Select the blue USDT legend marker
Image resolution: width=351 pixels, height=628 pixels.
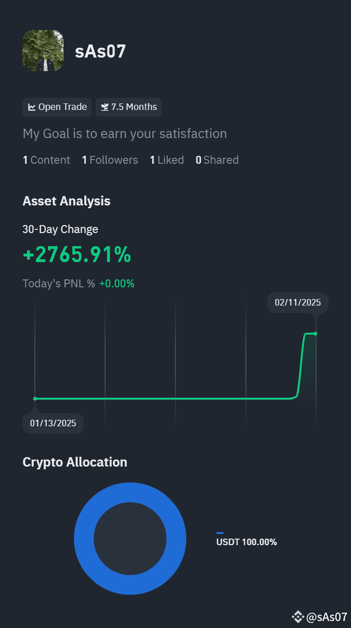[220, 533]
